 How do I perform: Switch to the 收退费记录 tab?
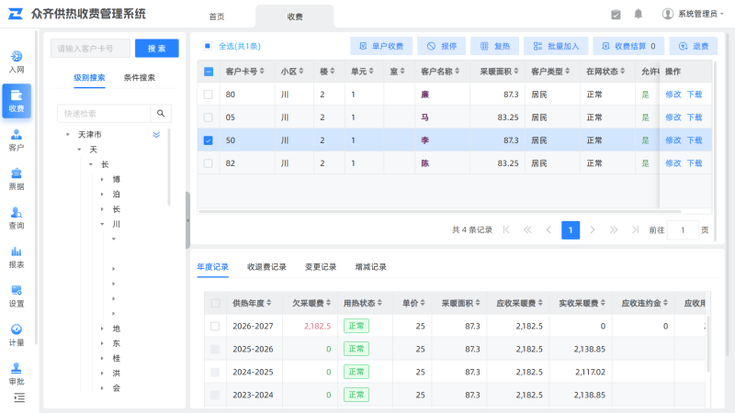(x=266, y=267)
